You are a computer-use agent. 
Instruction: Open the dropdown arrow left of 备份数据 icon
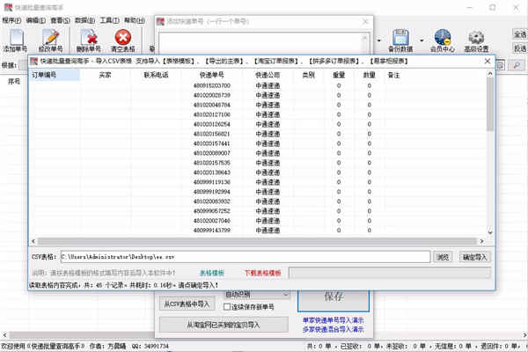[379, 40]
